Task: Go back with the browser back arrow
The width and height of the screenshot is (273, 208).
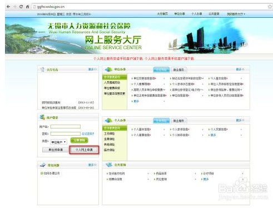Action: [x=8, y=7]
